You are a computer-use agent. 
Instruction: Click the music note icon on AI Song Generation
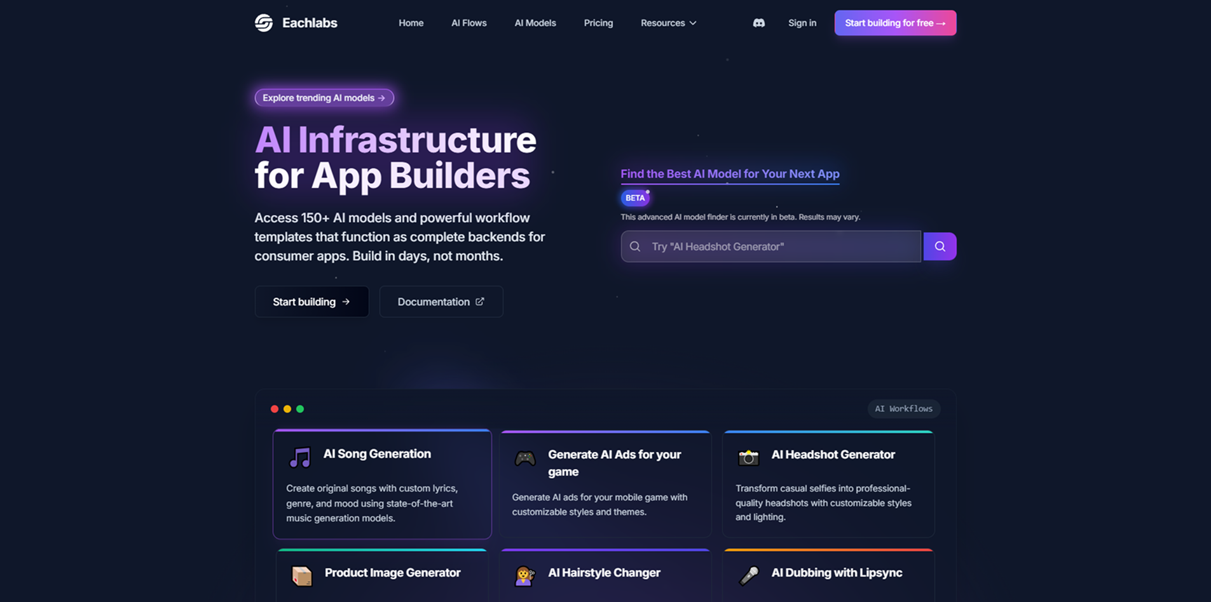(x=300, y=458)
